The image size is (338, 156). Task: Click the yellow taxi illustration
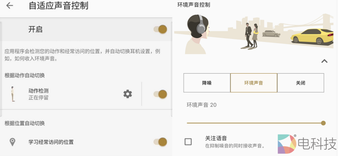point(312,36)
